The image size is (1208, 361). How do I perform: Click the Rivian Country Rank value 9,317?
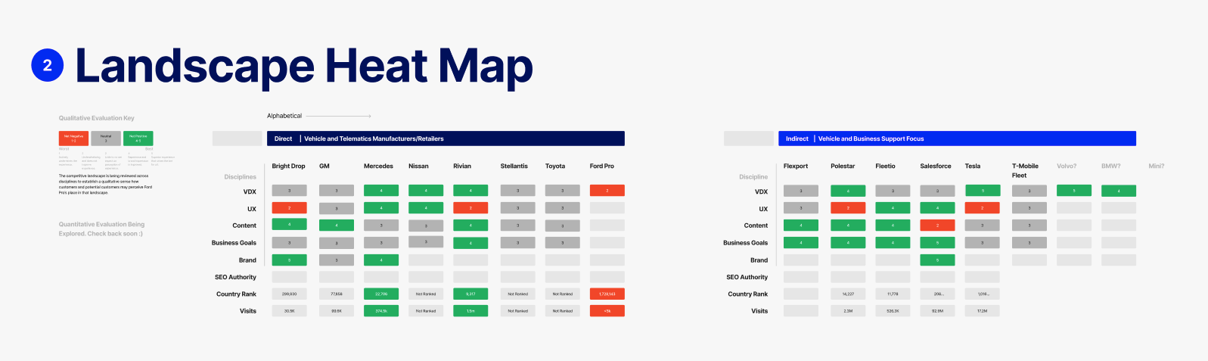pyautogui.click(x=470, y=294)
